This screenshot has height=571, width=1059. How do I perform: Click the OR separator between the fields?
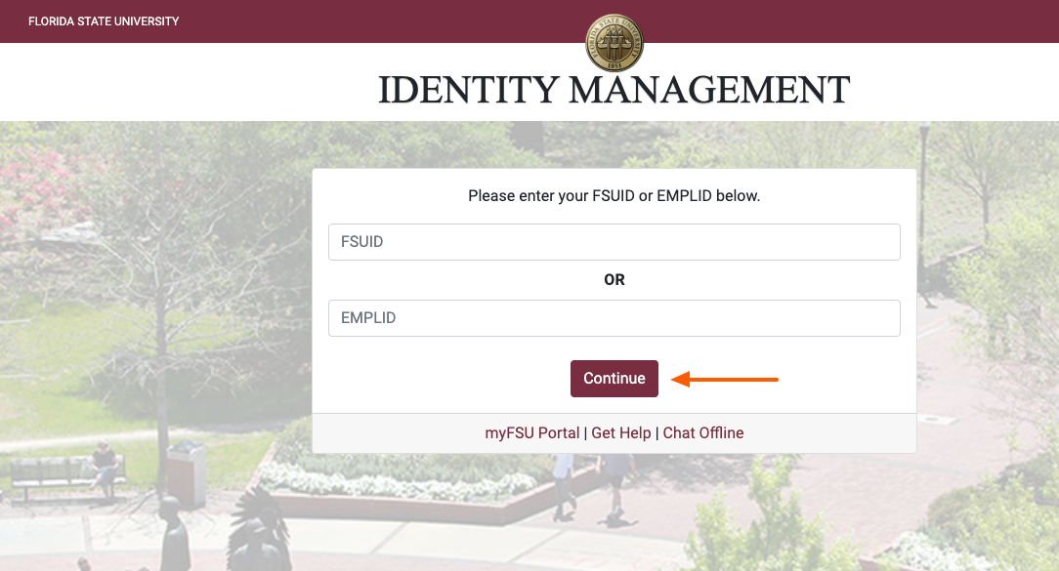[614, 279]
